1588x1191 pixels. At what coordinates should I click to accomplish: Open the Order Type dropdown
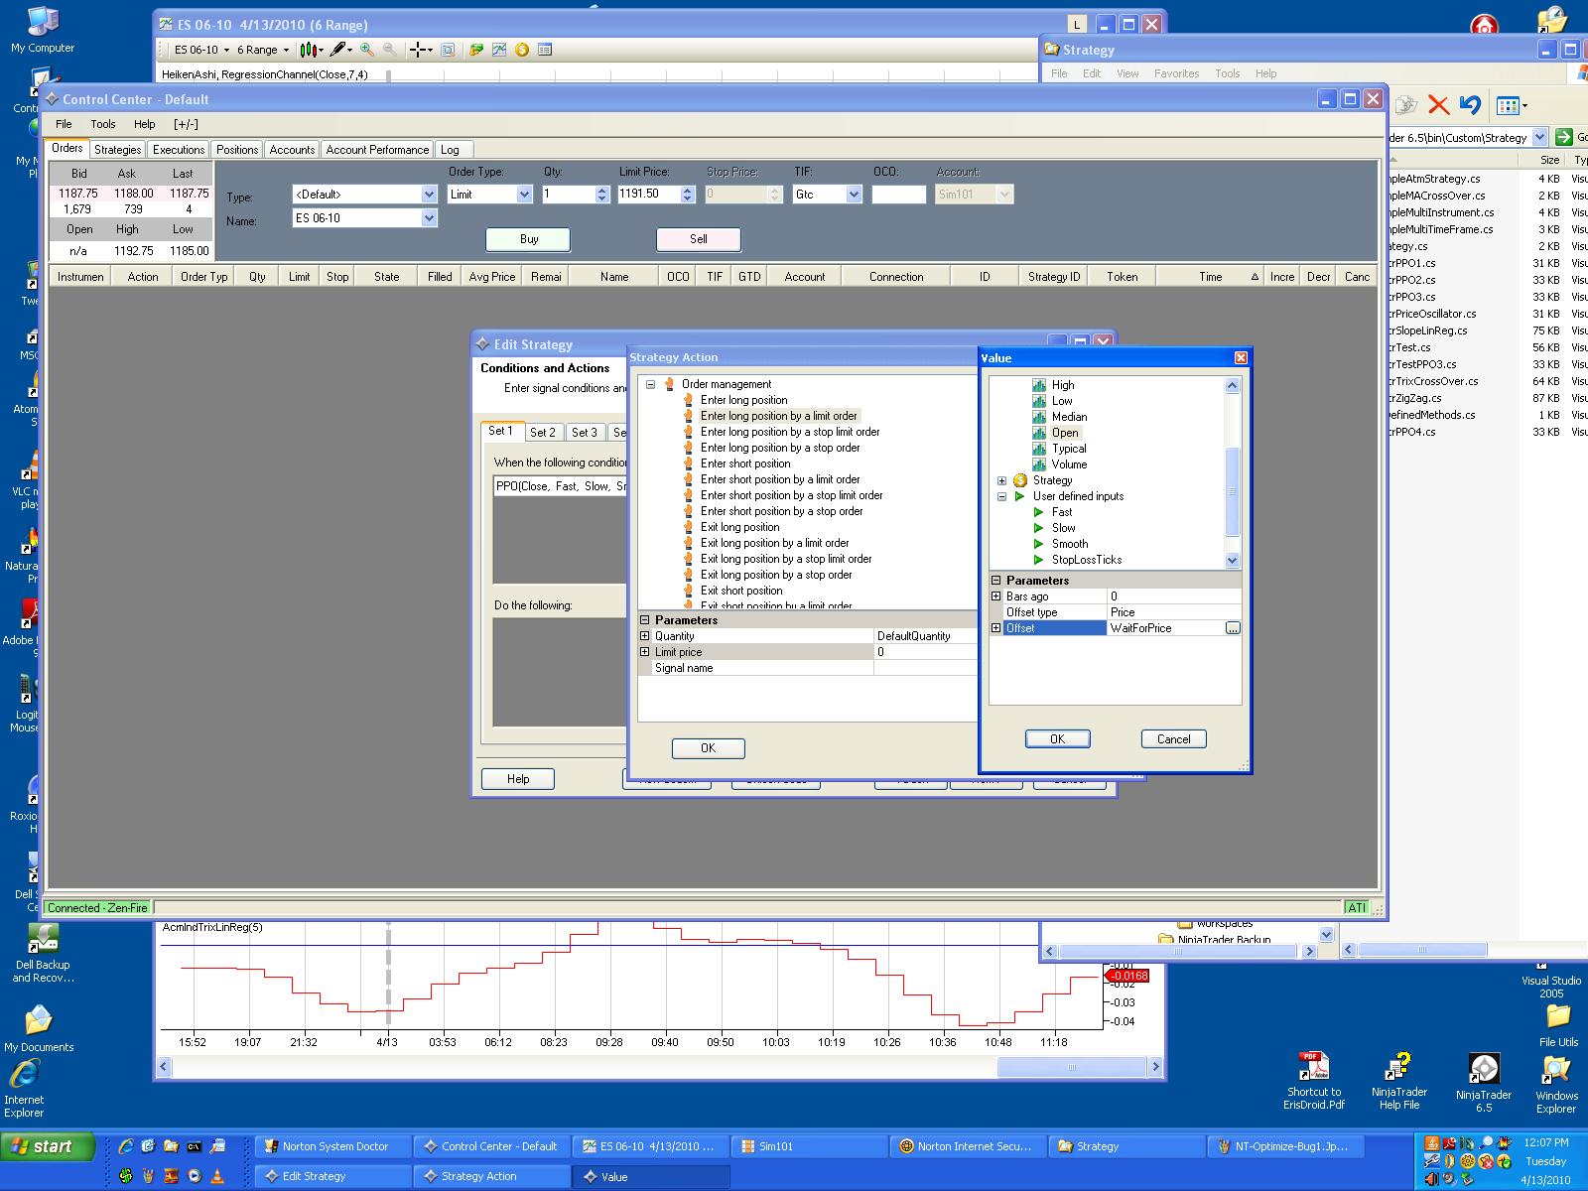524,195
